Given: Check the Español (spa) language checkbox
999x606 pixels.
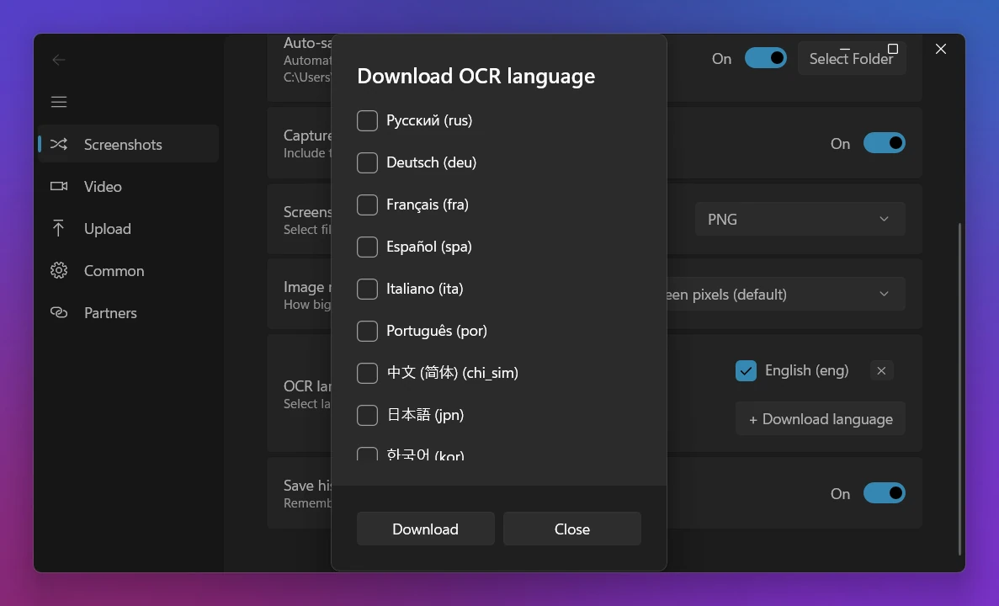Looking at the screenshot, I should coord(367,247).
